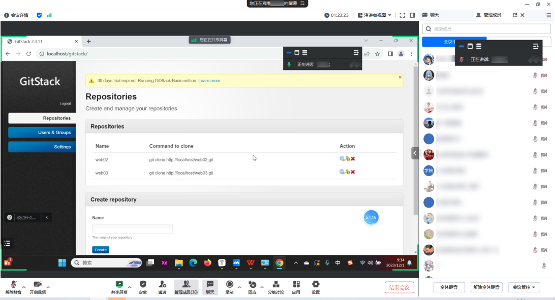Open Firefox from the taskbar
Image resolution: width=555 pixels, height=300 pixels.
click(207, 262)
